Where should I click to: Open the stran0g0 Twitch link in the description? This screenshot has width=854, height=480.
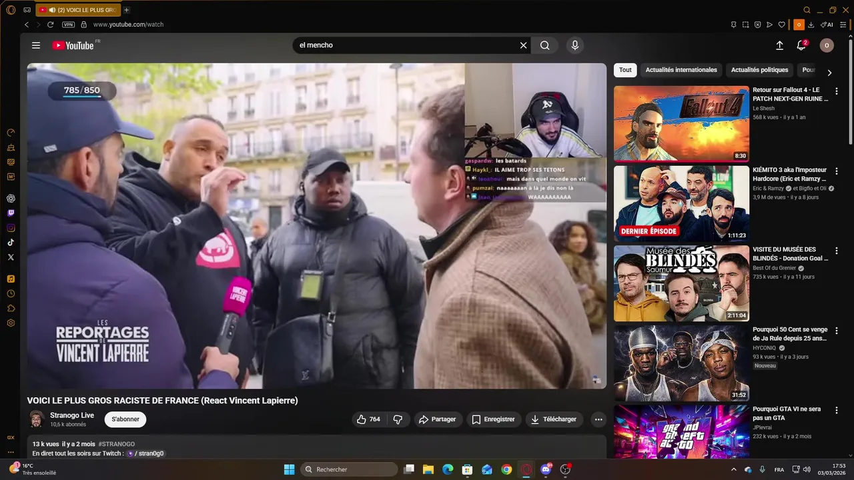click(x=145, y=453)
